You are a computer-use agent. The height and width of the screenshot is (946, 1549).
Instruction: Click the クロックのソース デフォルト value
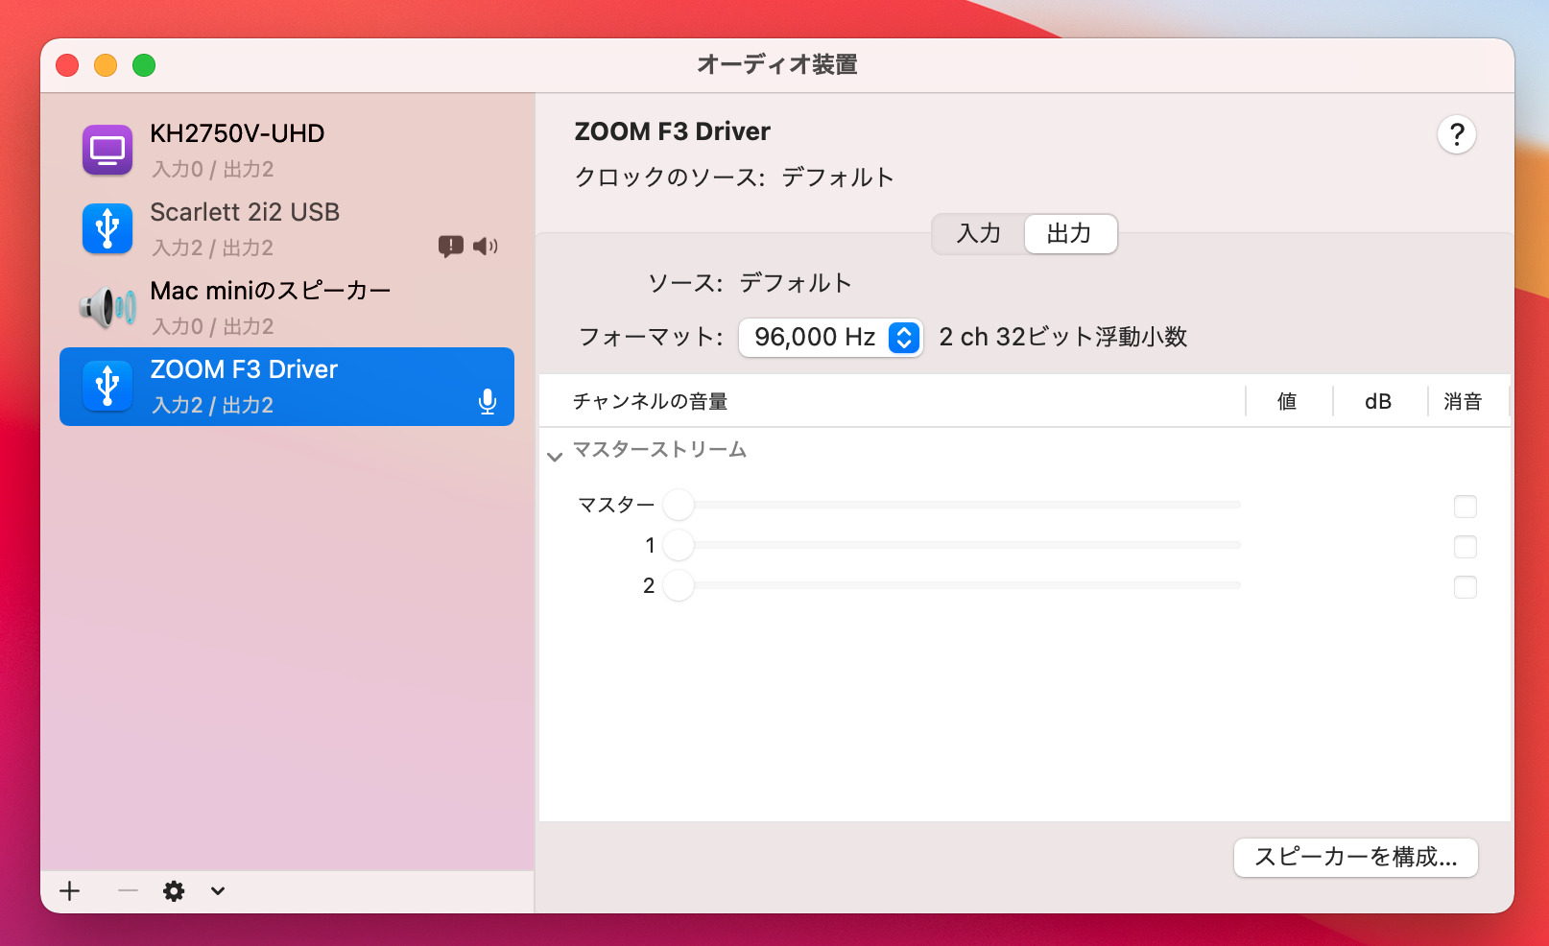pos(838,177)
